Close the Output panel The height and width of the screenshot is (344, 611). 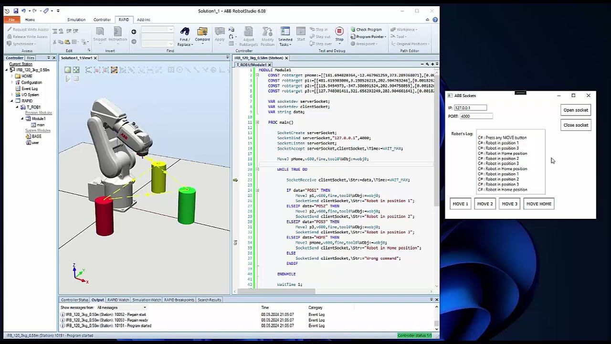436,300
